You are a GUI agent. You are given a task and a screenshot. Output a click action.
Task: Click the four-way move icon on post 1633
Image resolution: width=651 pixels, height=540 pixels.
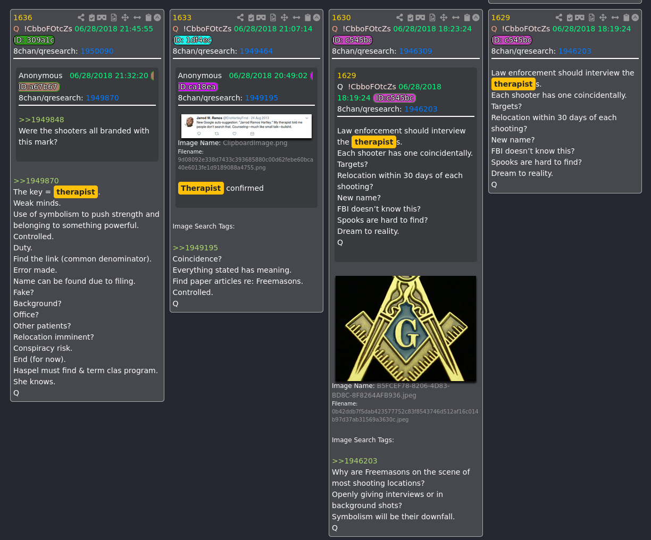click(285, 18)
